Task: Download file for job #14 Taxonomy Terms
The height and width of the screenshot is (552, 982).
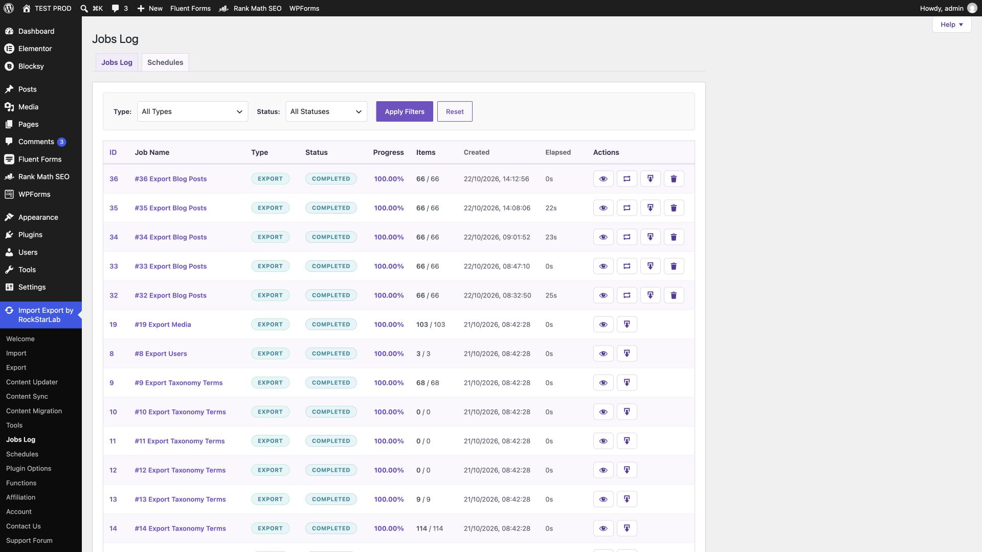Action: [x=627, y=528]
